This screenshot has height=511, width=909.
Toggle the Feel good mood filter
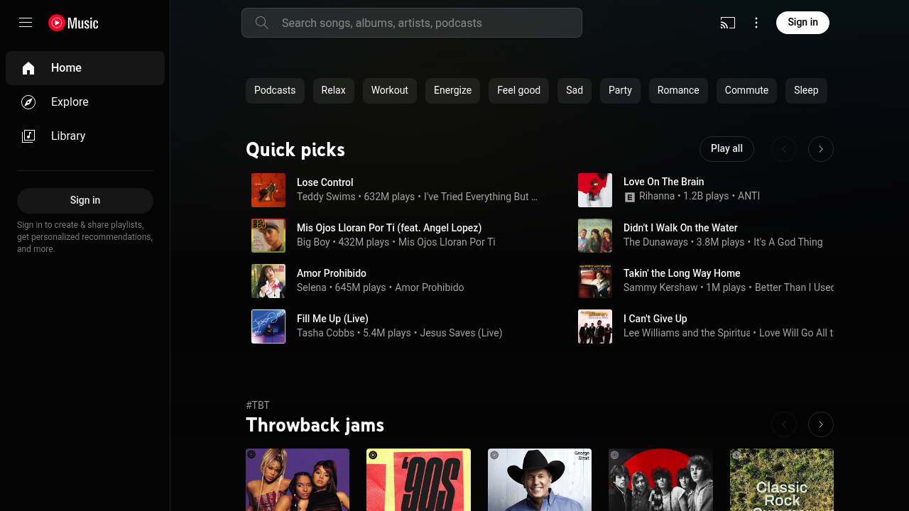pos(518,91)
